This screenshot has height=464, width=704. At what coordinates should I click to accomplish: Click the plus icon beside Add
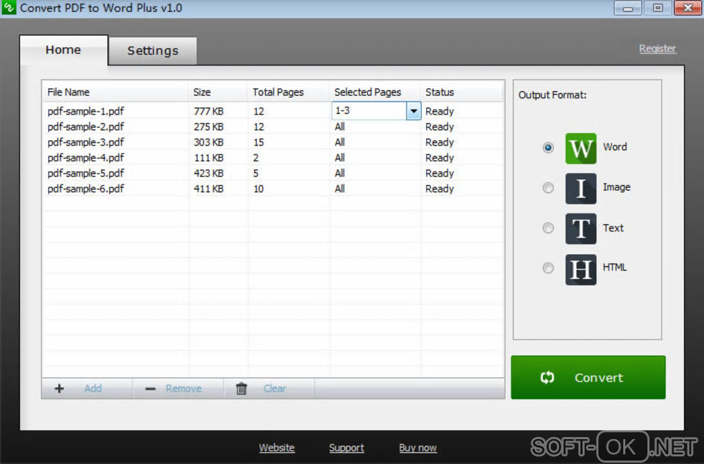(59, 389)
